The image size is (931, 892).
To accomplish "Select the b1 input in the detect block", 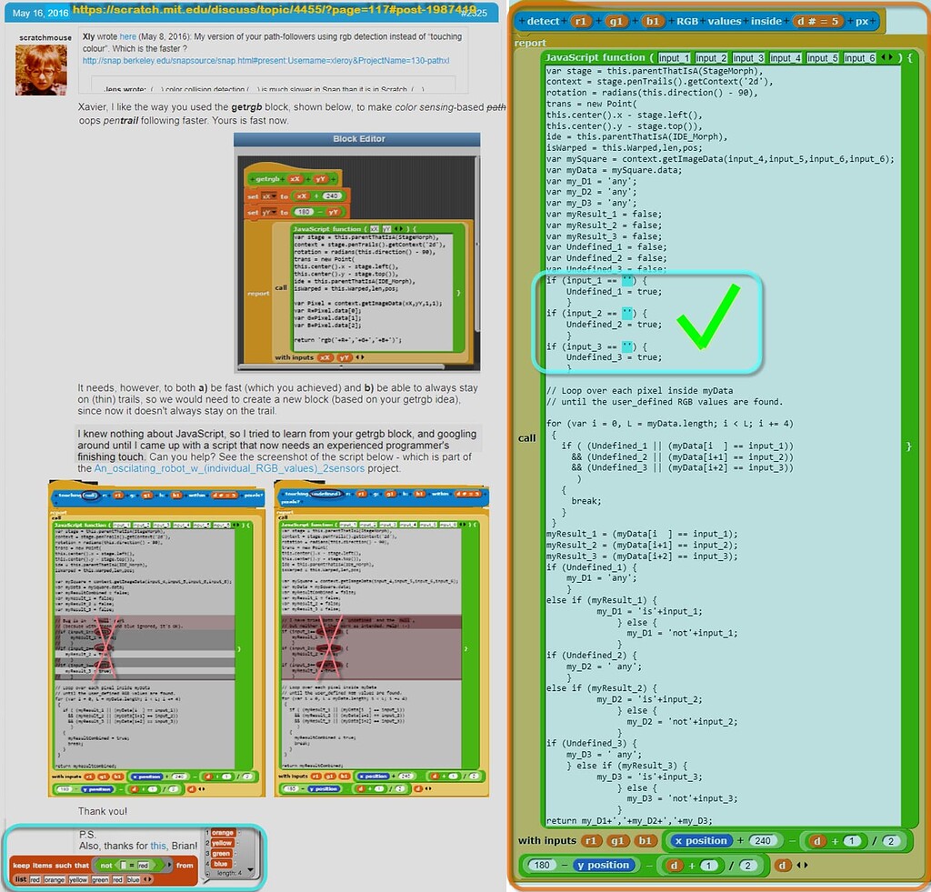I will tap(653, 19).
